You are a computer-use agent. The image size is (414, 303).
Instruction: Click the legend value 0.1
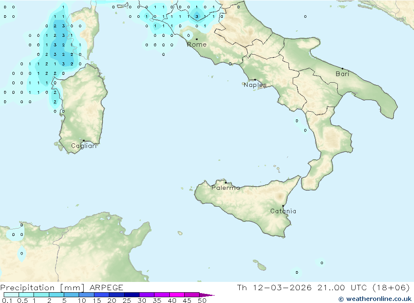click(7, 301)
